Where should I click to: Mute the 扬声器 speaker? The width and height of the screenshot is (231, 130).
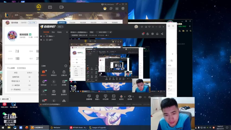(130, 97)
